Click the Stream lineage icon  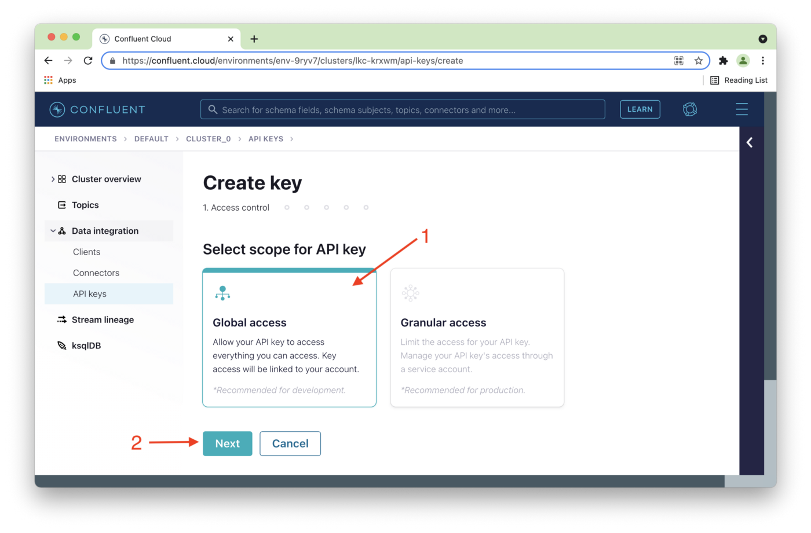[62, 319]
